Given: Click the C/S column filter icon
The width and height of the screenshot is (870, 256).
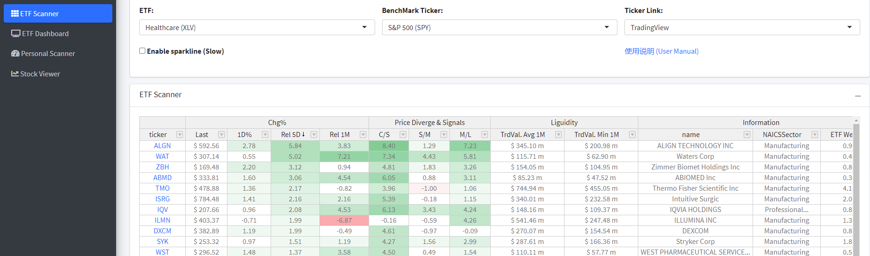Looking at the screenshot, I should coord(403,135).
